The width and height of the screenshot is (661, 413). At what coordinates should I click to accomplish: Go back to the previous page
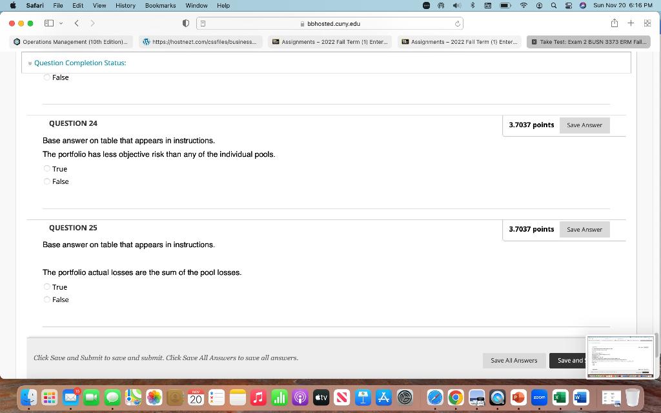[x=77, y=23]
